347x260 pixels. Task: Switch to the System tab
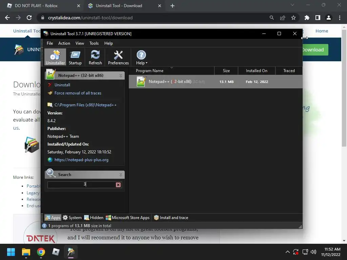72,218
